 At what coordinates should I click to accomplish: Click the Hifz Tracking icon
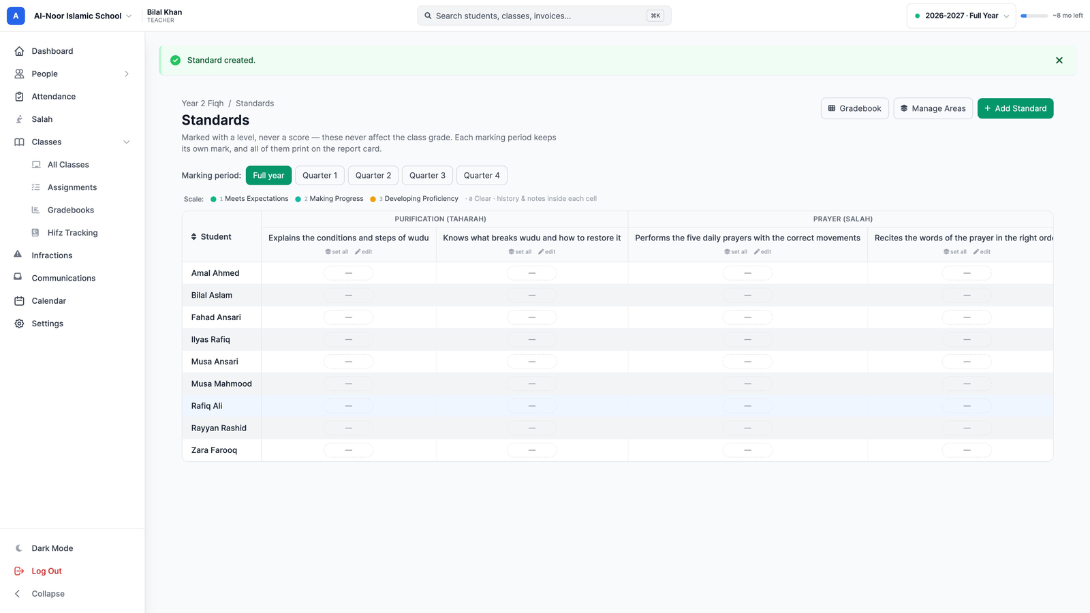coord(35,233)
